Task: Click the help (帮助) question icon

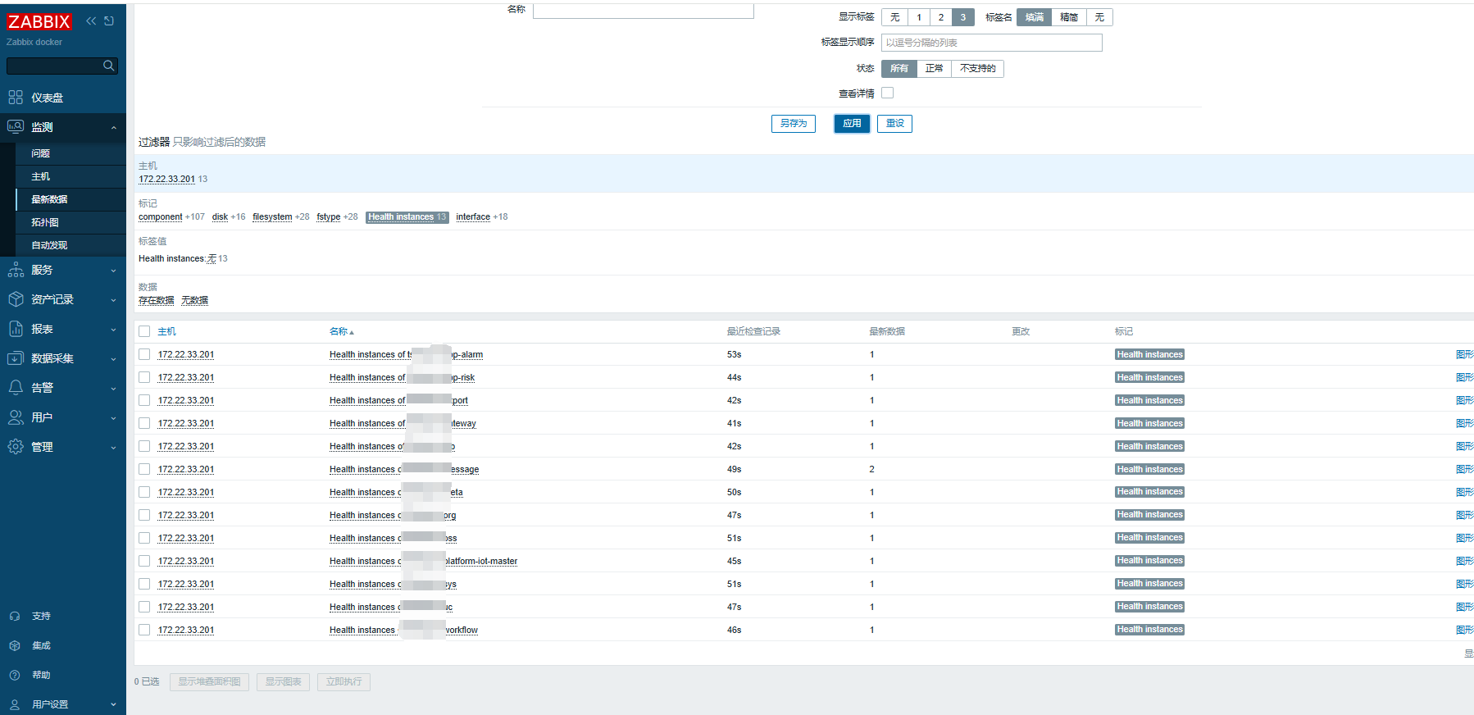Action: click(15, 675)
